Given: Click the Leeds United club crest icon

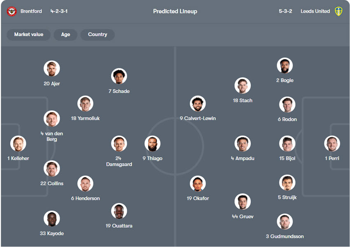Looking at the screenshot, I should [x=338, y=12].
